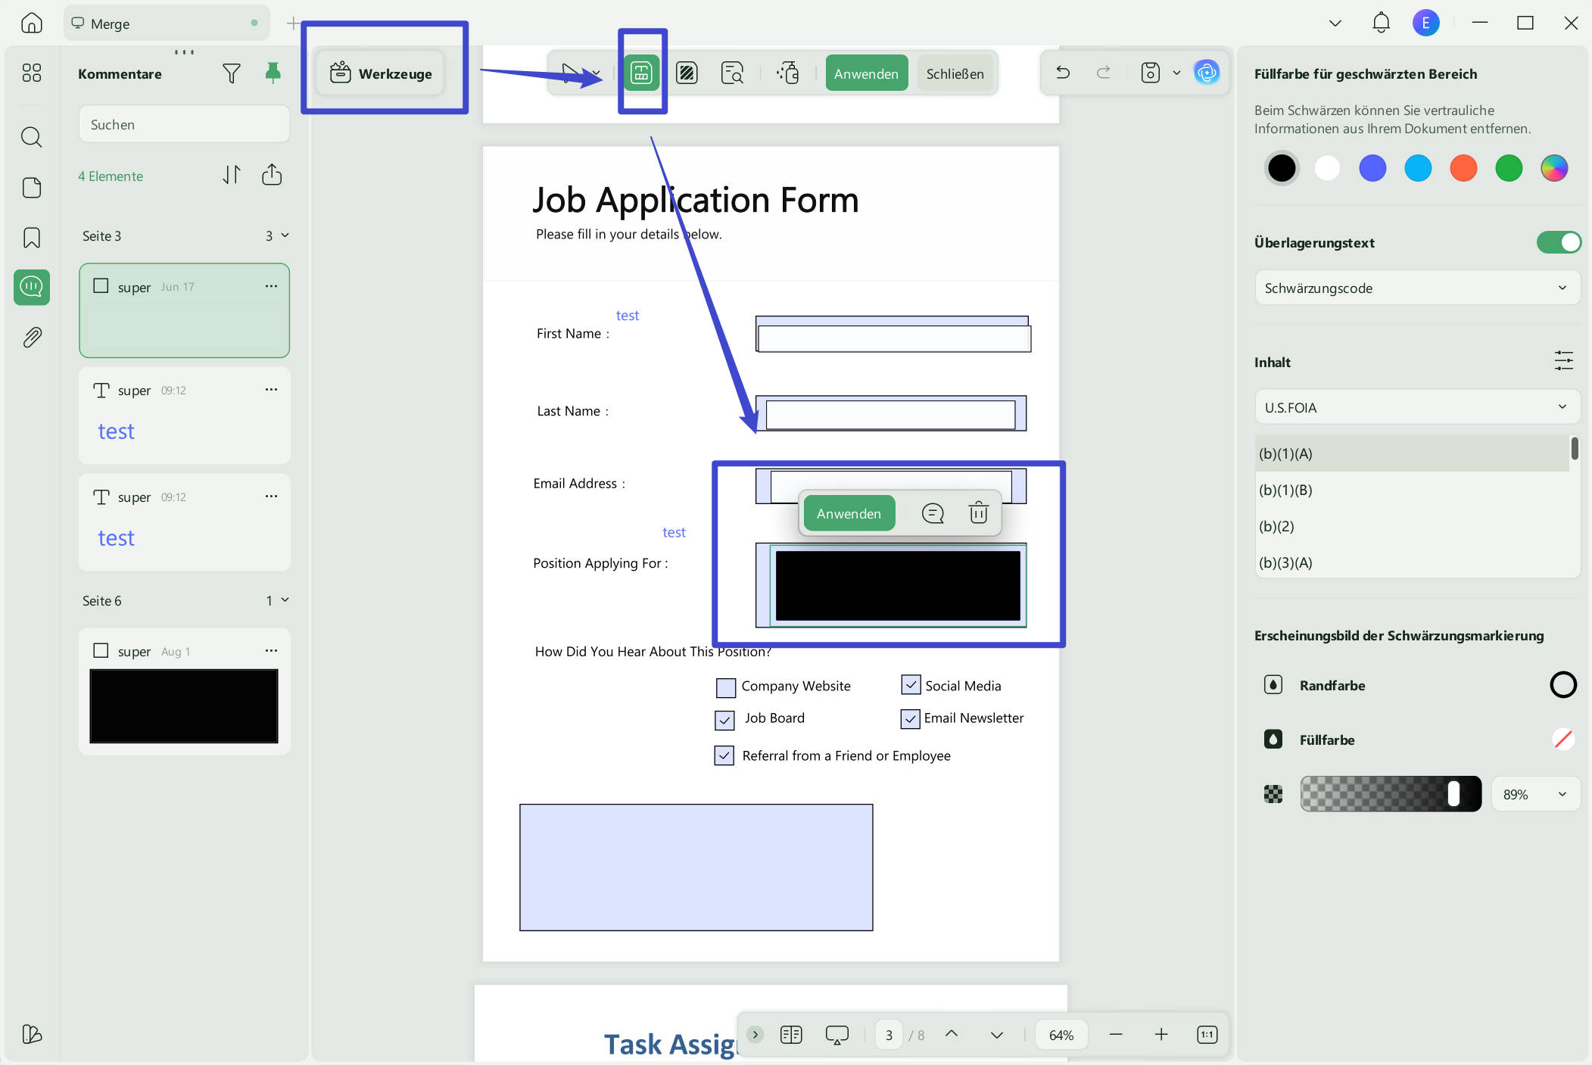Open the thumbnails grid panel
Viewport: 1592px width, 1065px height.
coord(31,73)
